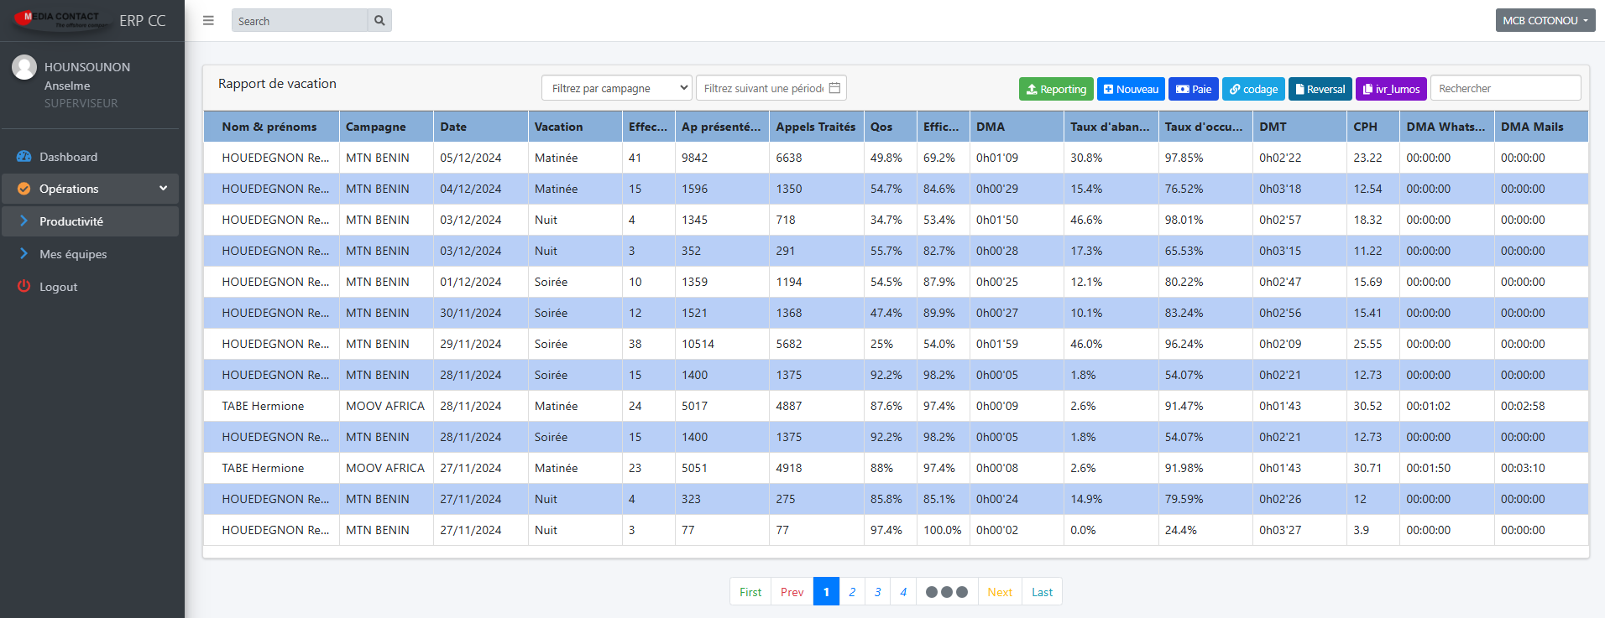Click the user avatar in sidebar

coord(24,68)
